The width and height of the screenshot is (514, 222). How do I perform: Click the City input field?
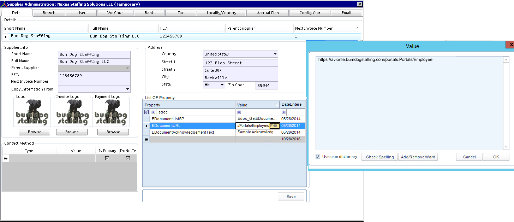241,78
